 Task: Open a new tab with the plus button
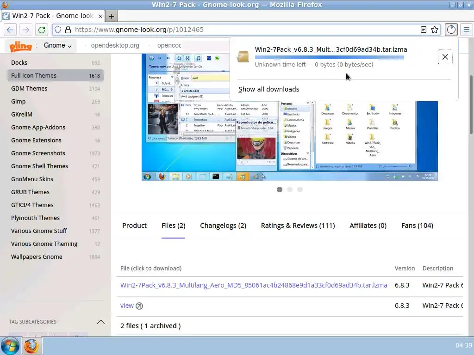pos(111,16)
